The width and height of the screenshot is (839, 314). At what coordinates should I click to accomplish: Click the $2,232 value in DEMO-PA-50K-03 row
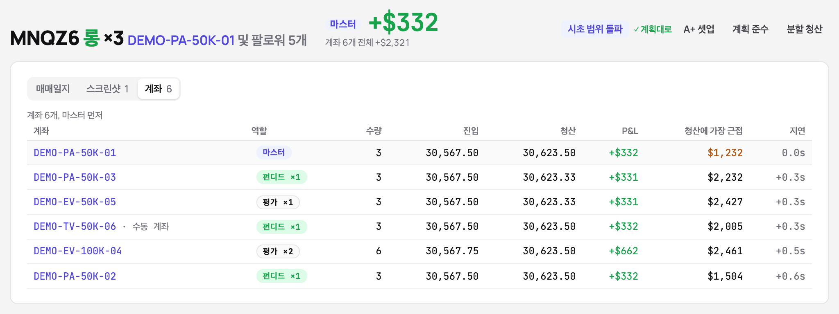(725, 177)
